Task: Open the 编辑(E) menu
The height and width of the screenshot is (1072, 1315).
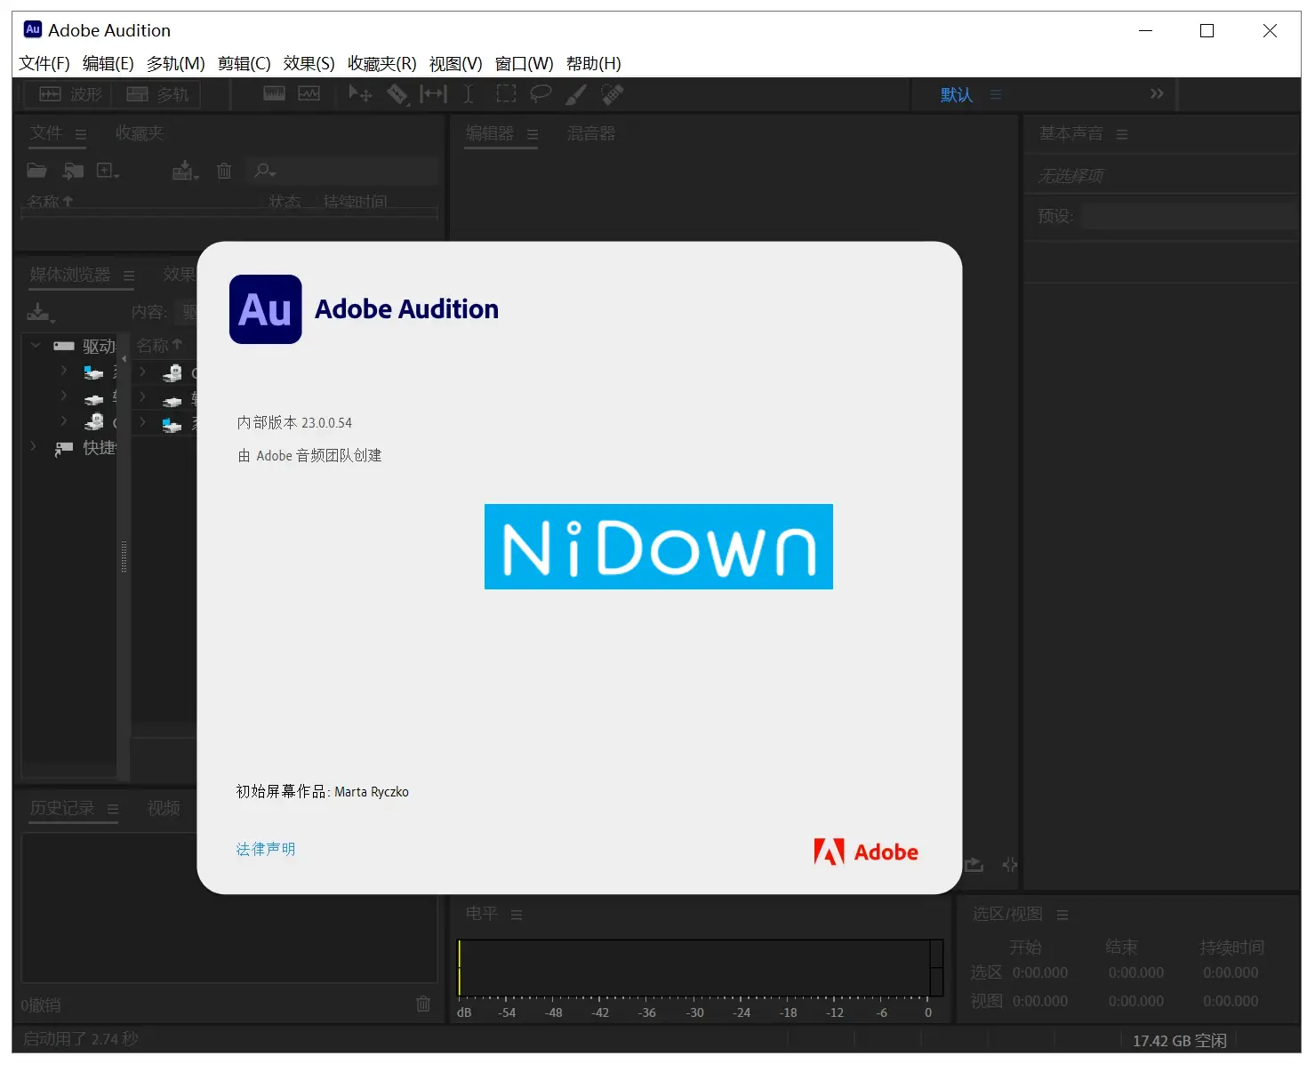Action: pos(108,63)
